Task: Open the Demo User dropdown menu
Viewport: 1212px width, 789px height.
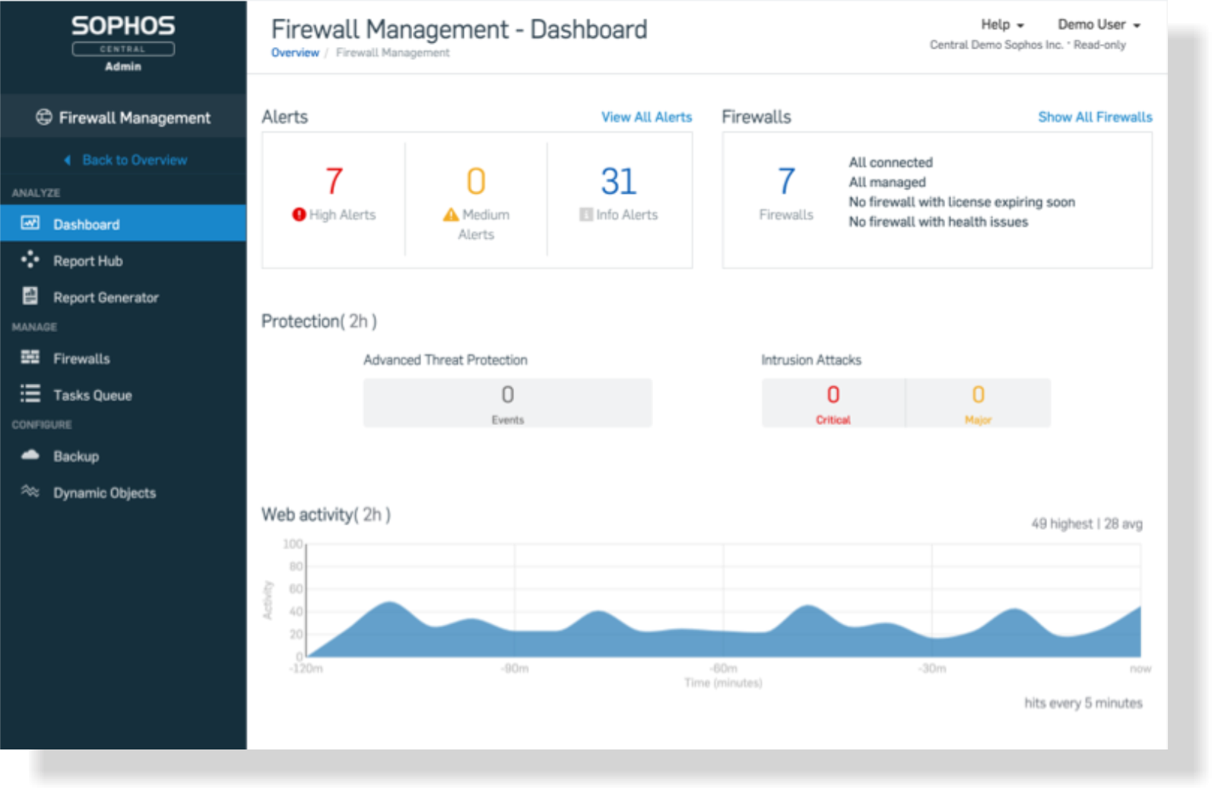Action: (x=1099, y=24)
